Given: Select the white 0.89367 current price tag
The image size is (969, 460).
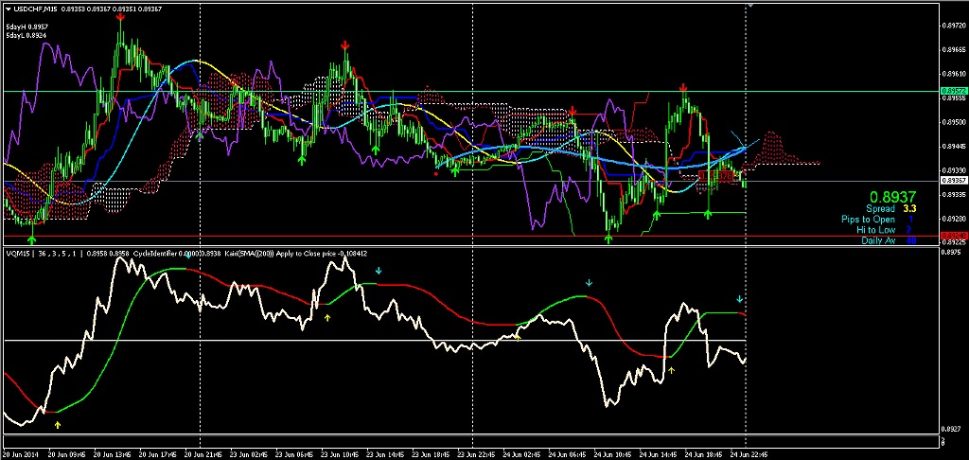Looking at the screenshot, I should (x=953, y=180).
